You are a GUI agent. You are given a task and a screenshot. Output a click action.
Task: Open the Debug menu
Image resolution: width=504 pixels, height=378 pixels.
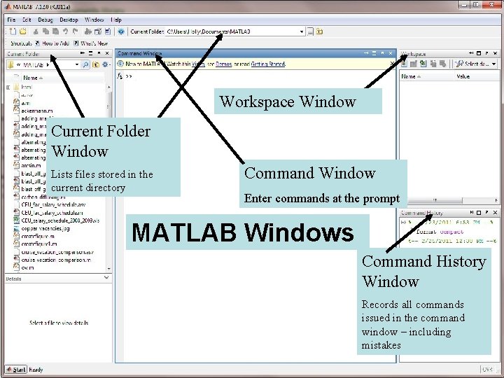[x=45, y=20]
